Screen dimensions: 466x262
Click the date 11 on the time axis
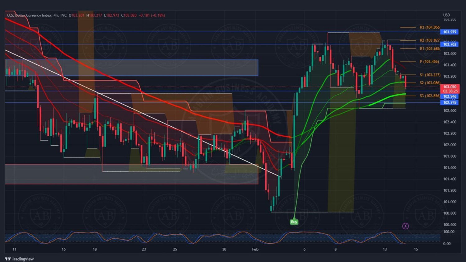pos(14,249)
